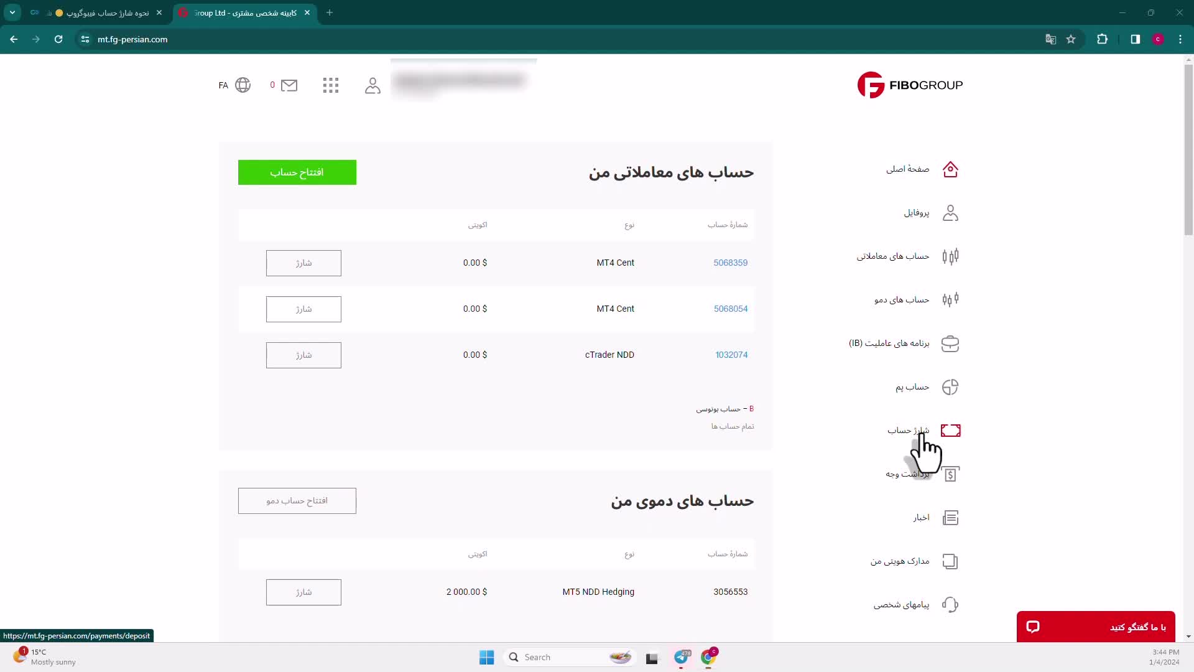This screenshot has width=1194, height=672.
Task: Click the personal messages headset icon
Action: 950,605
